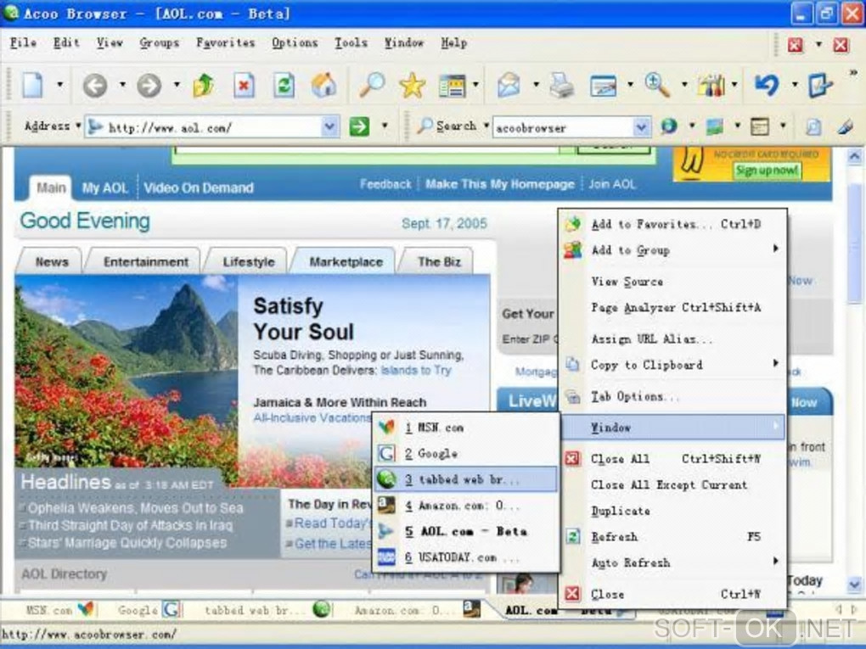
Task: Click Video On Demand link
Action: click(199, 188)
